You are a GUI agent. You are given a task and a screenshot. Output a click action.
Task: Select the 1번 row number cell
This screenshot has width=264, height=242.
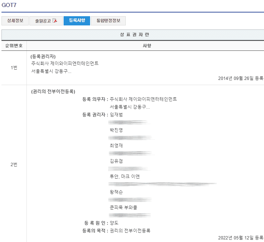14,68
